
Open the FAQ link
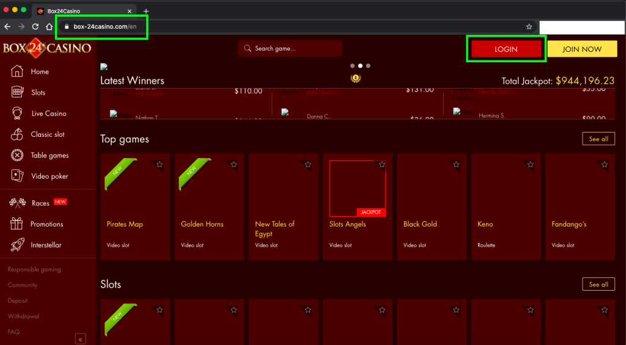[x=13, y=332]
